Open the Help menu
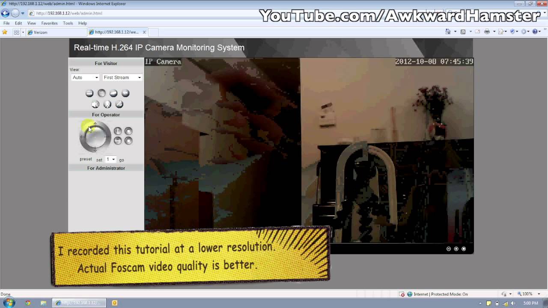 point(83,23)
